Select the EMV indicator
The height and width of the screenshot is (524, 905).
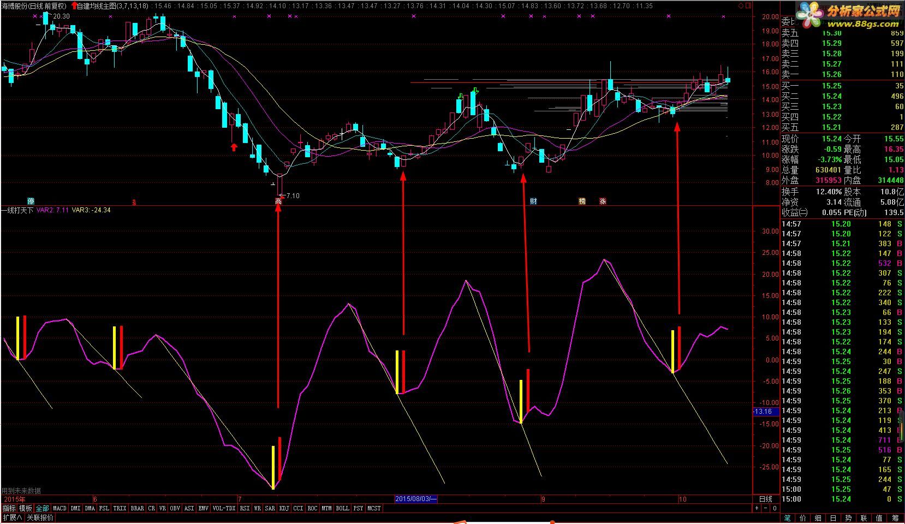(x=204, y=508)
